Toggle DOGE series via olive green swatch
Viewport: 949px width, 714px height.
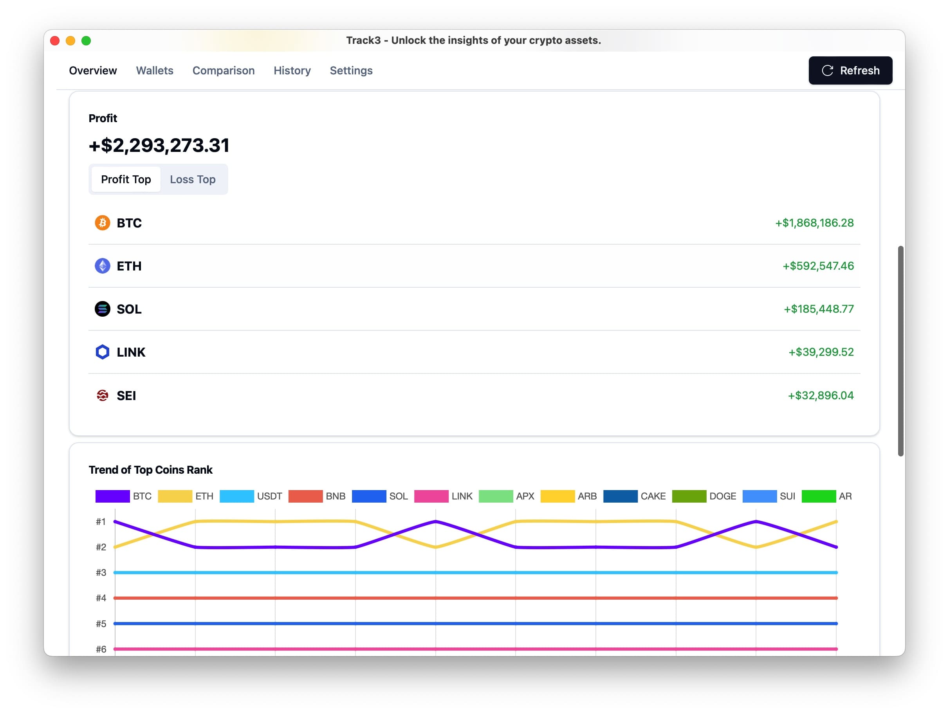click(x=689, y=496)
